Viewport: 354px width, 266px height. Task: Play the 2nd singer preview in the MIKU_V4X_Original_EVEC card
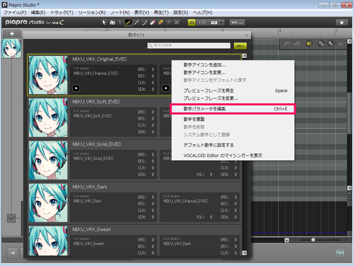pos(166,88)
